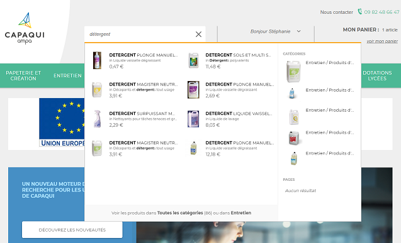This screenshot has width=401, height=243.
Task: Click 'in Liquide de lavage' subtitle
Action: pyautogui.click(x=222, y=119)
